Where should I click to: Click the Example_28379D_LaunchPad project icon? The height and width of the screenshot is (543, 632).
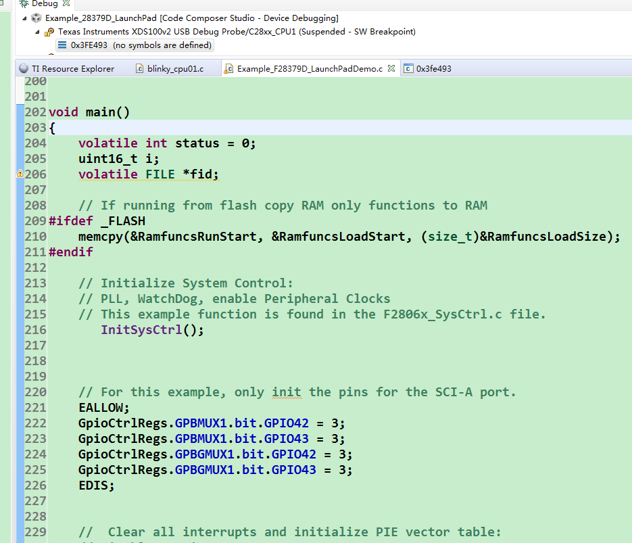(37, 18)
